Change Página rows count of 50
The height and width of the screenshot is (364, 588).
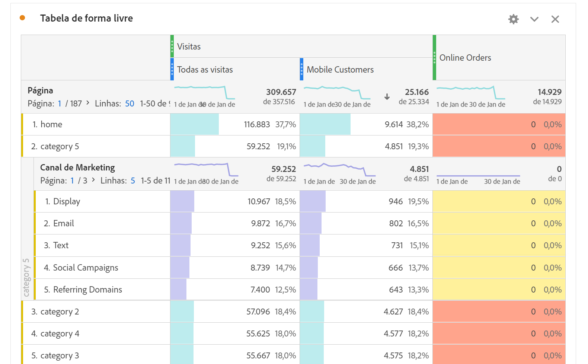tap(130, 103)
